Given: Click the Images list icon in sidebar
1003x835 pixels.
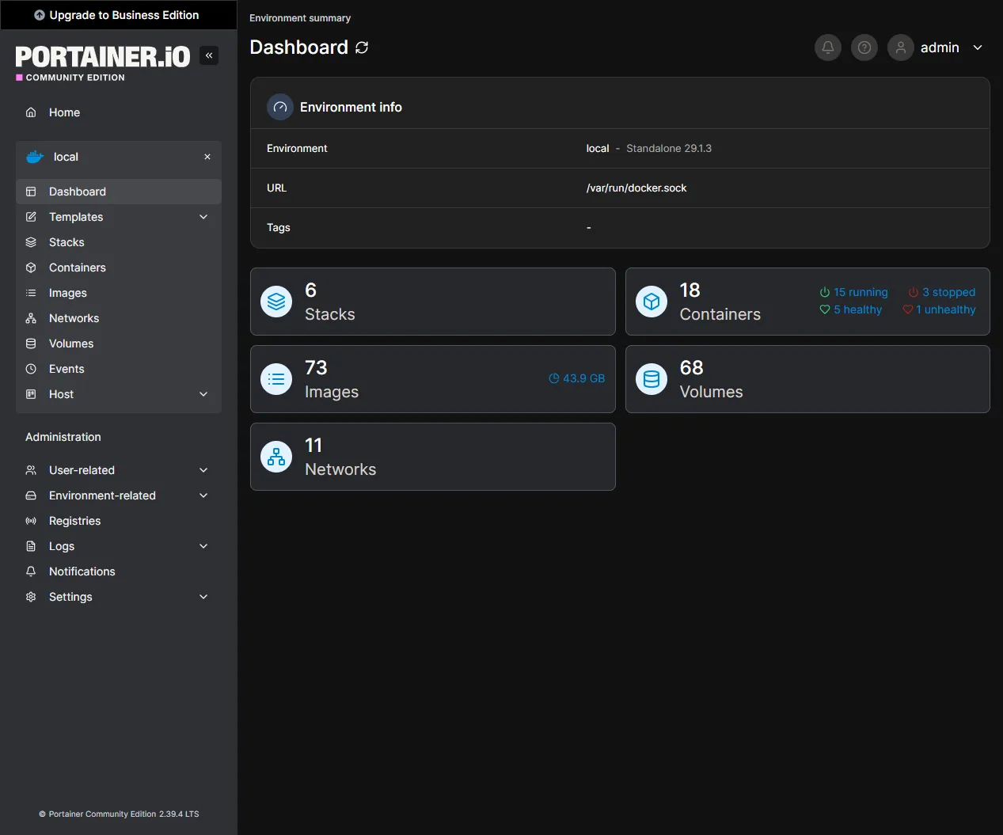Looking at the screenshot, I should point(31,293).
